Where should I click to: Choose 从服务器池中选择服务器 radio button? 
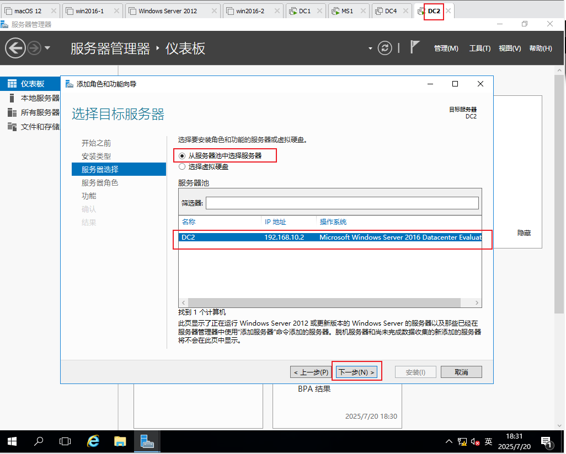182,156
